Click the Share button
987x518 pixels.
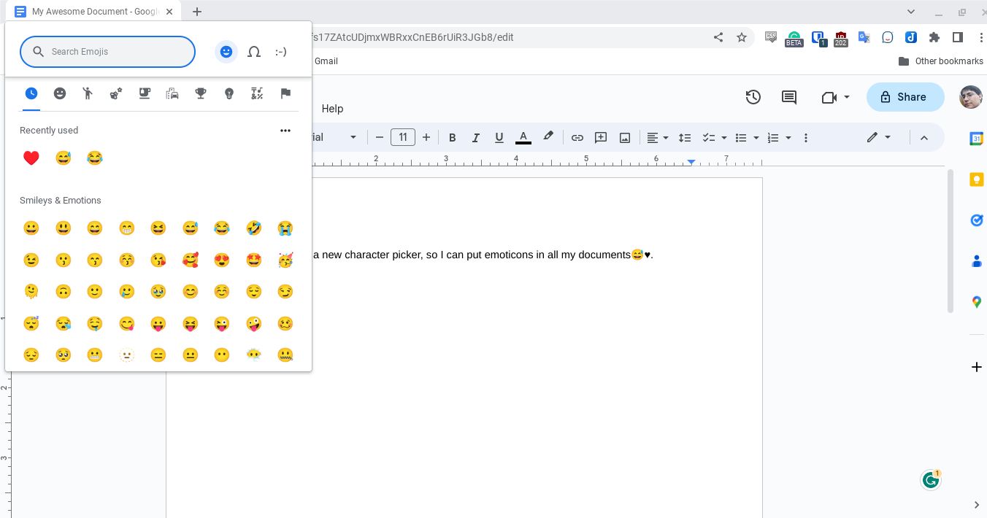pyautogui.click(x=905, y=97)
